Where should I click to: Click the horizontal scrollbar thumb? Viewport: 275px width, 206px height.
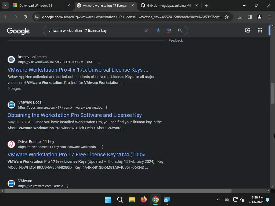click(118, 191)
